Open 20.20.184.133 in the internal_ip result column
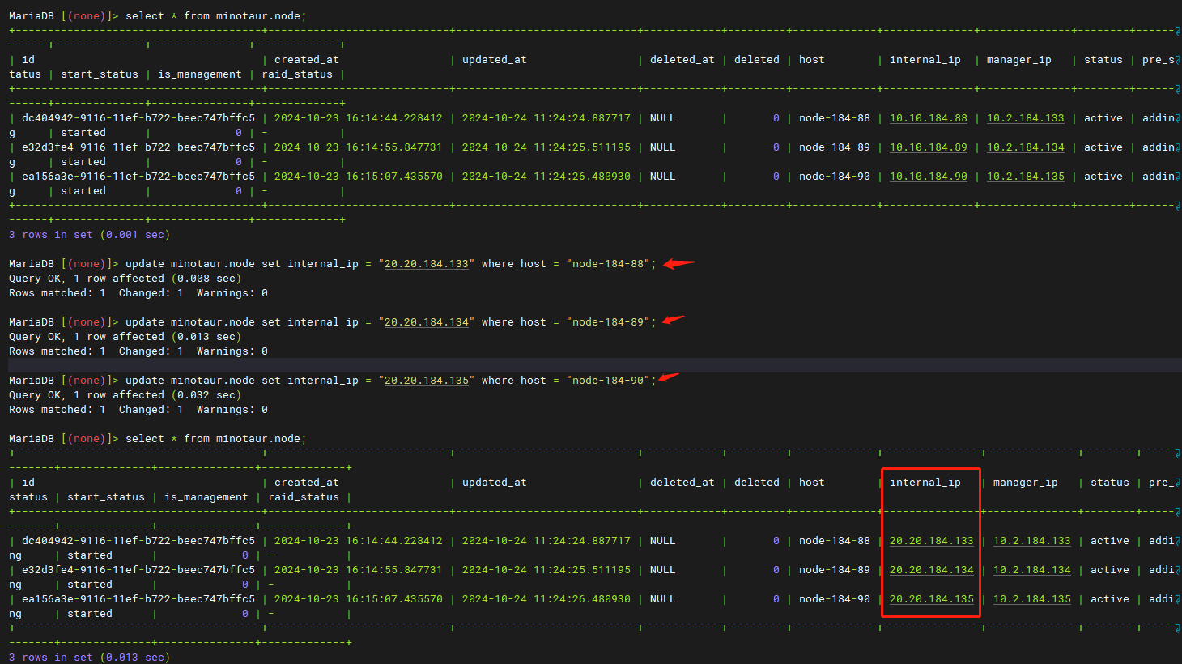 click(x=932, y=541)
